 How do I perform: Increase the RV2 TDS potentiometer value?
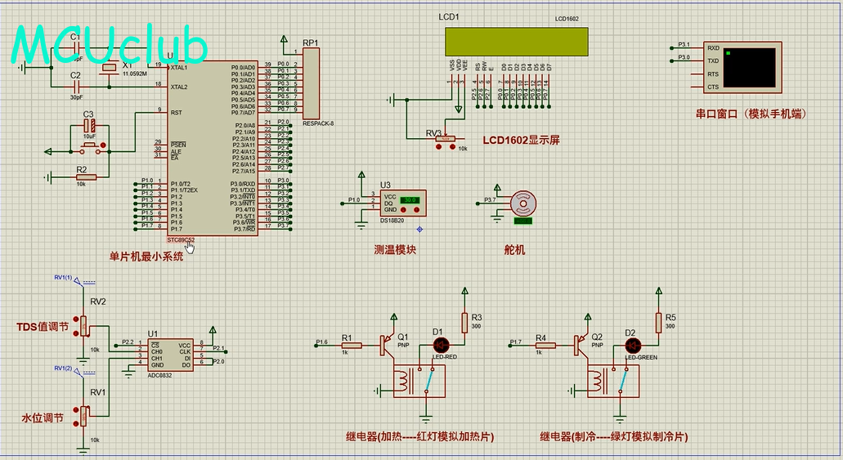[76, 319]
